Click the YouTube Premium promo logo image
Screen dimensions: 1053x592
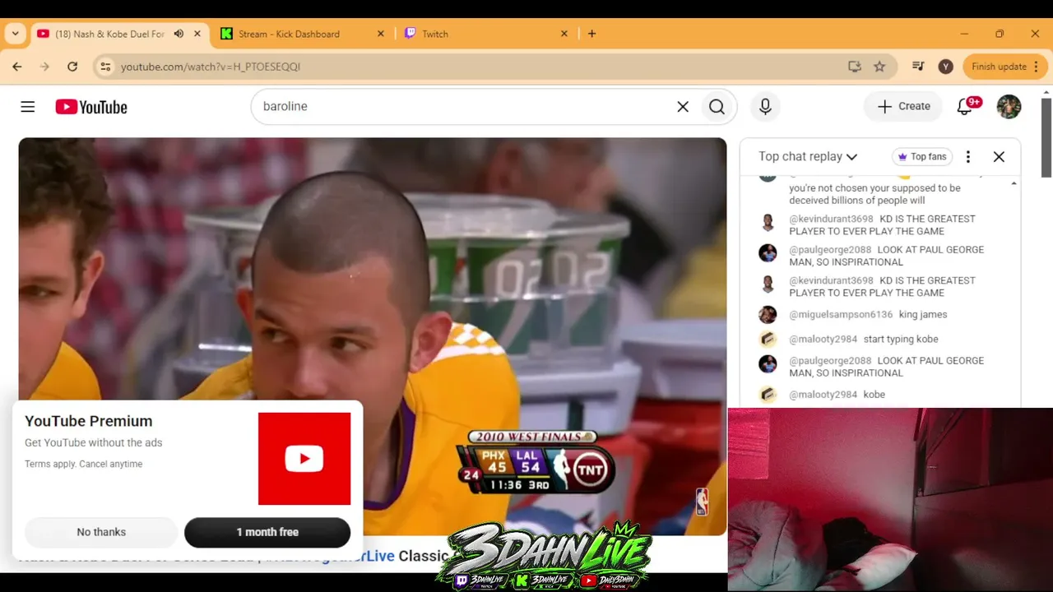coord(304,459)
